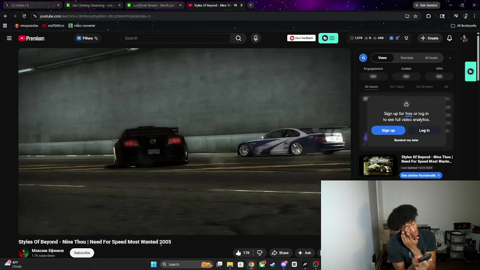The width and height of the screenshot is (480, 270).
Task: Click the Log in button
Action: (x=424, y=130)
